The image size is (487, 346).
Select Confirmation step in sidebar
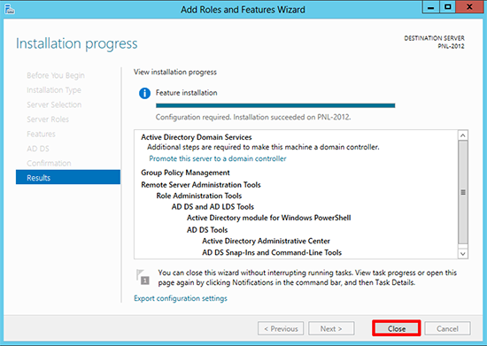(x=49, y=163)
